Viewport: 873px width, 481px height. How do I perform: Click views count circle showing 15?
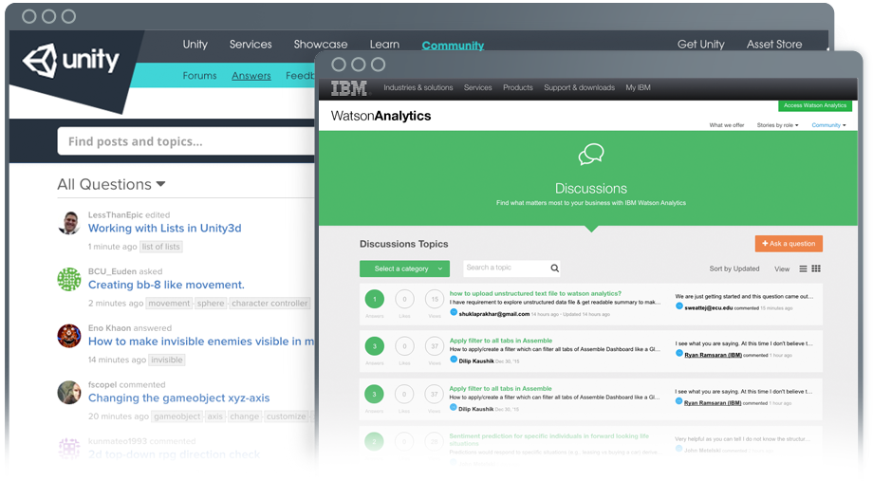(435, 299)
